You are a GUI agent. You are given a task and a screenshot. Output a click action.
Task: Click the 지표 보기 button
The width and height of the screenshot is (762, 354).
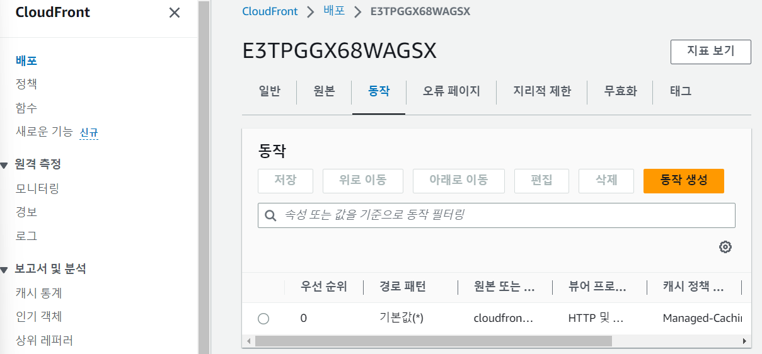tap(711, 52)
